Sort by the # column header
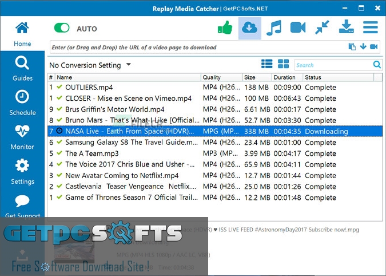Viewport: 386px width, 276px height. point(51,77)
